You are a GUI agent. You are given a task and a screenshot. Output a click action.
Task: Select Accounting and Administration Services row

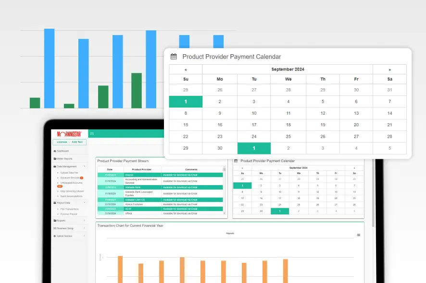pos(160,181)
